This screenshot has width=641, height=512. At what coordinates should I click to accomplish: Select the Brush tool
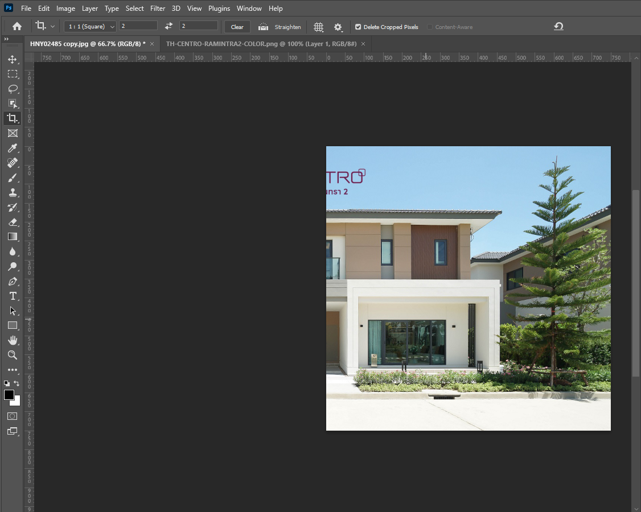(13, 177)
